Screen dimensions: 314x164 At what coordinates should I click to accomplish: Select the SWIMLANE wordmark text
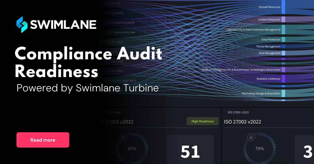(63, 25)
